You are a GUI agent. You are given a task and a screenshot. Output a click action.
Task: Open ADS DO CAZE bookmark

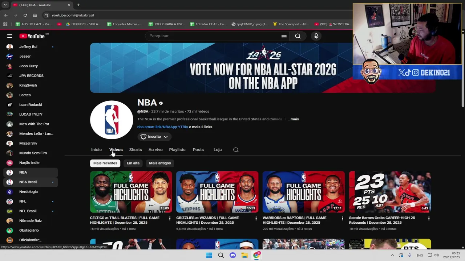pos(33,24)
